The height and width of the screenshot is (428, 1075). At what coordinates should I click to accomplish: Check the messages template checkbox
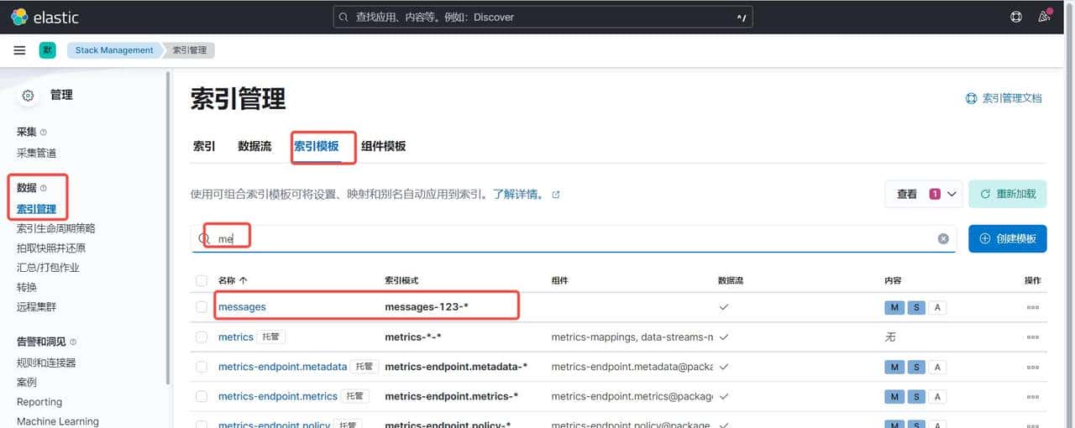point(201,307)
